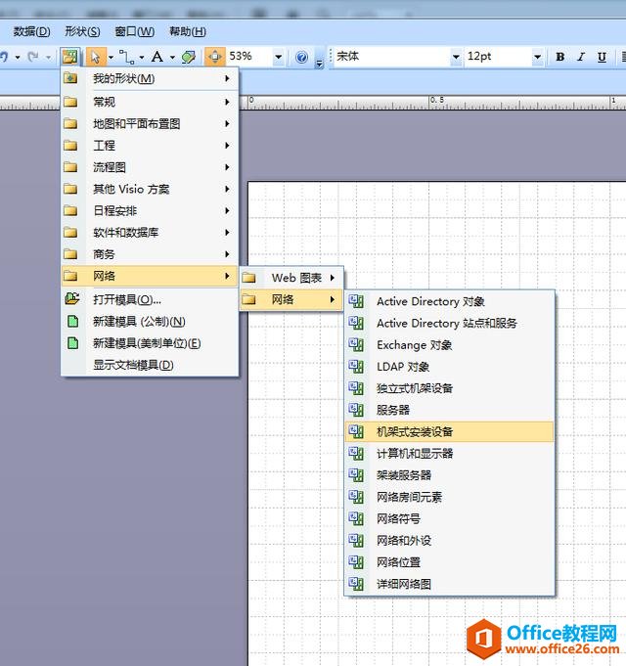Screen dimensions: 626x666
Task: Open the 窗口(W) menu
Action: coord(134,31)
